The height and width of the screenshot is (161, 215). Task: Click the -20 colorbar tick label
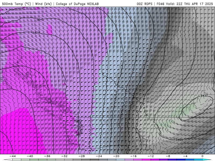pyautogui.click(x=116, y=156)
